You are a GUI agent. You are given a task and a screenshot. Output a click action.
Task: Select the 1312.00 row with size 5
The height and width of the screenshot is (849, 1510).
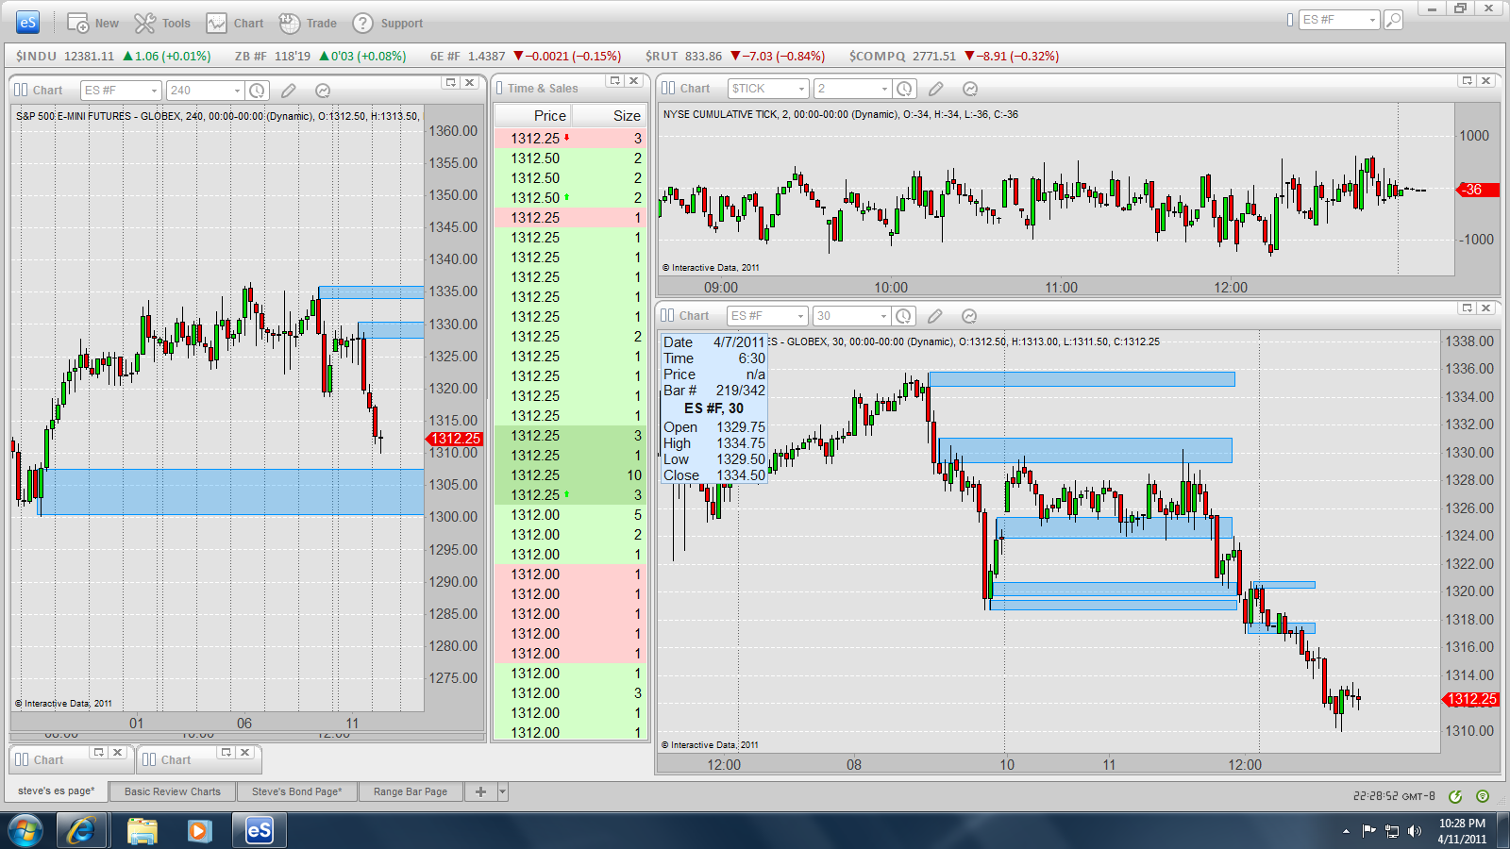coord(570,514)
